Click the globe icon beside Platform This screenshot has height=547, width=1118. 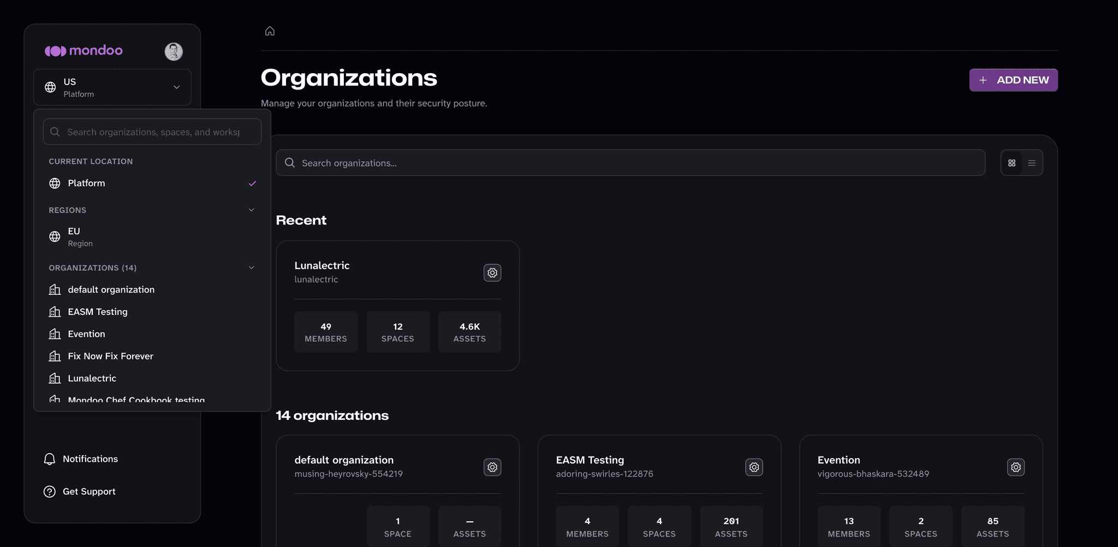pyautogui.click(x=55, y=183)
